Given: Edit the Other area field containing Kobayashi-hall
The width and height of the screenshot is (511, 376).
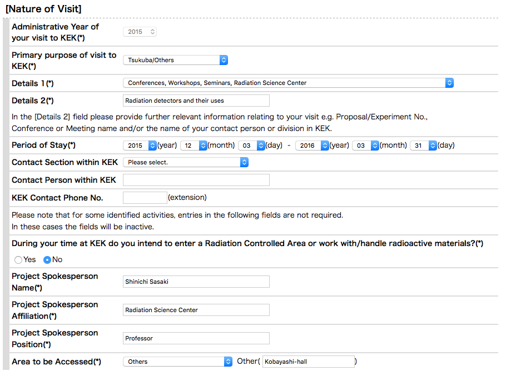Looking at the screenshot, I should click(x=308, y=362).
